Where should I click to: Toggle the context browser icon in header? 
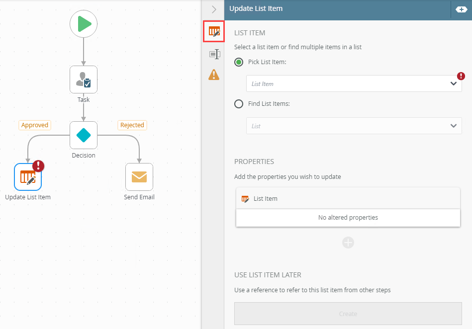point(461,9)
